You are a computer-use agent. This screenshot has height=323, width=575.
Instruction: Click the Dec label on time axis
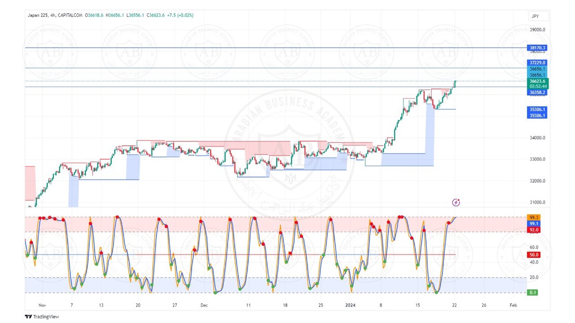point(204,305)
